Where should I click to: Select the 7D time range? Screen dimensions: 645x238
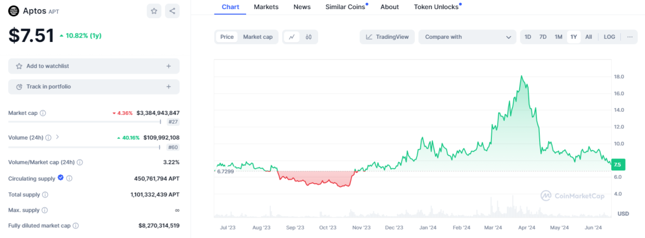tap(543, 37)
